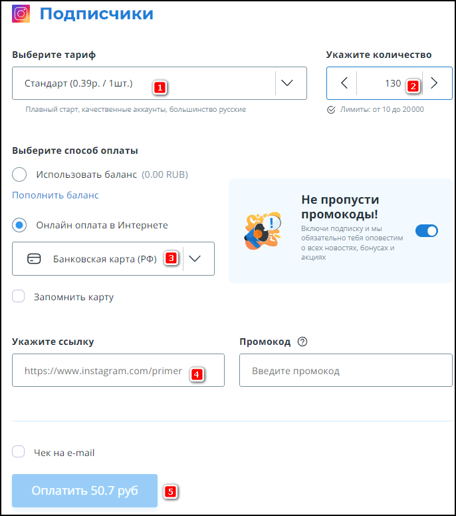Click the Введите промокод field

[x=346, y=370]
